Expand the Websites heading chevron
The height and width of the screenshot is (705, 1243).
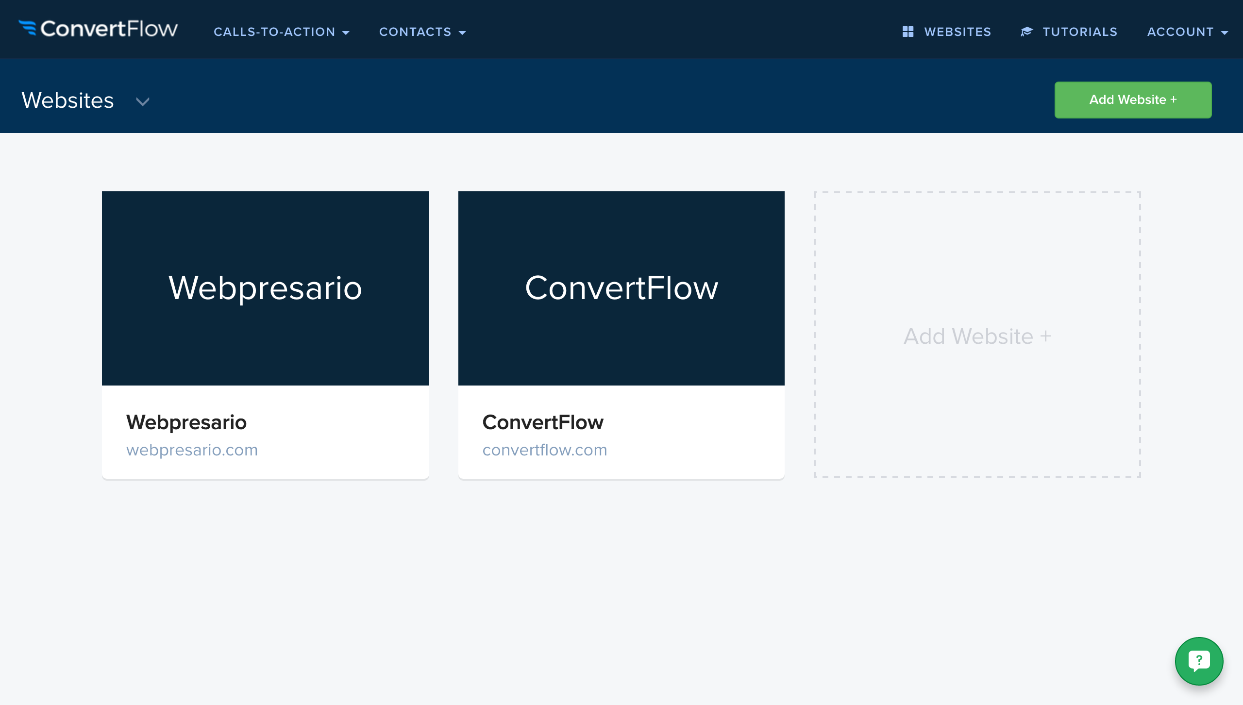coord(143,101)
